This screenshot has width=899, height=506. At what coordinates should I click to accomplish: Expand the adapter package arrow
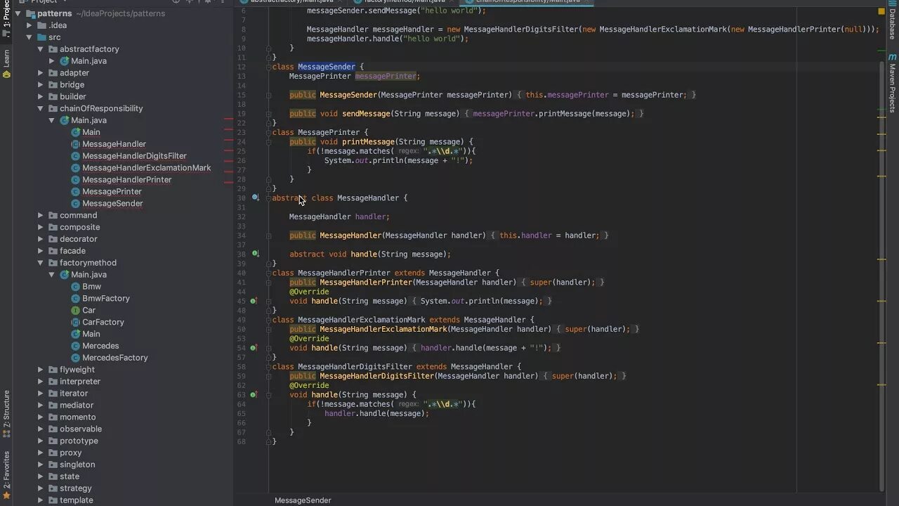[x=41, y=73]
